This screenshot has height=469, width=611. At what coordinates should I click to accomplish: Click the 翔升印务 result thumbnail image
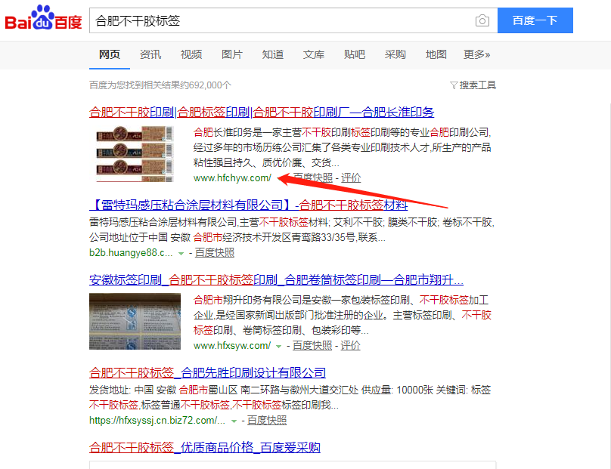point(135,321)
